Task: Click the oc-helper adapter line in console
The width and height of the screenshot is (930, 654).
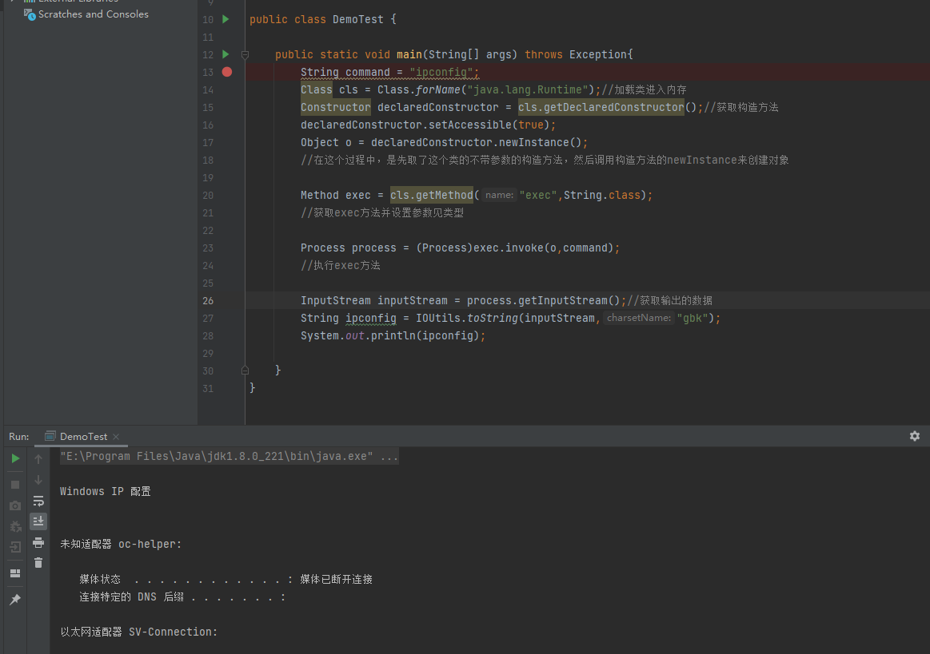Action: pos(121,544)
